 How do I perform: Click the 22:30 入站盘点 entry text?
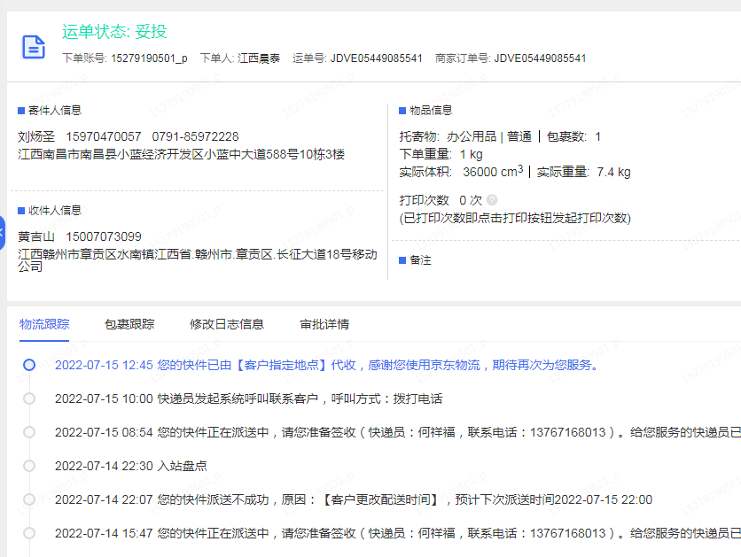(x=131, y=466)
